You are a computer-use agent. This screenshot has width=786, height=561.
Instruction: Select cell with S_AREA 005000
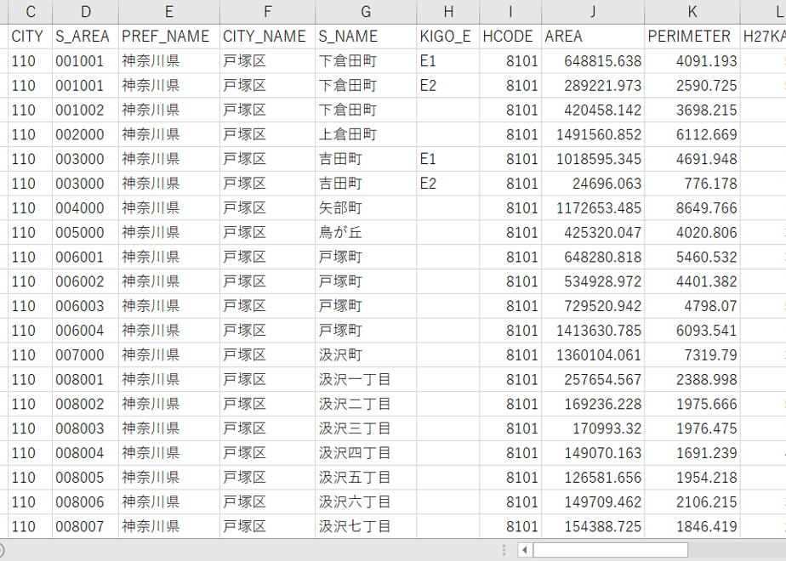86,233
